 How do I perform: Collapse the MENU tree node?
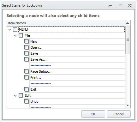click(10, 30)
